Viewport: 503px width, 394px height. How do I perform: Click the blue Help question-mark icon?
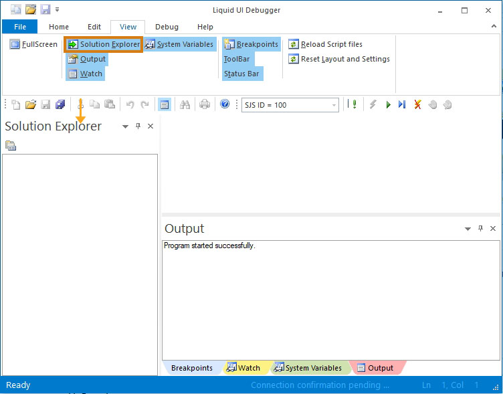pos(225,104)
